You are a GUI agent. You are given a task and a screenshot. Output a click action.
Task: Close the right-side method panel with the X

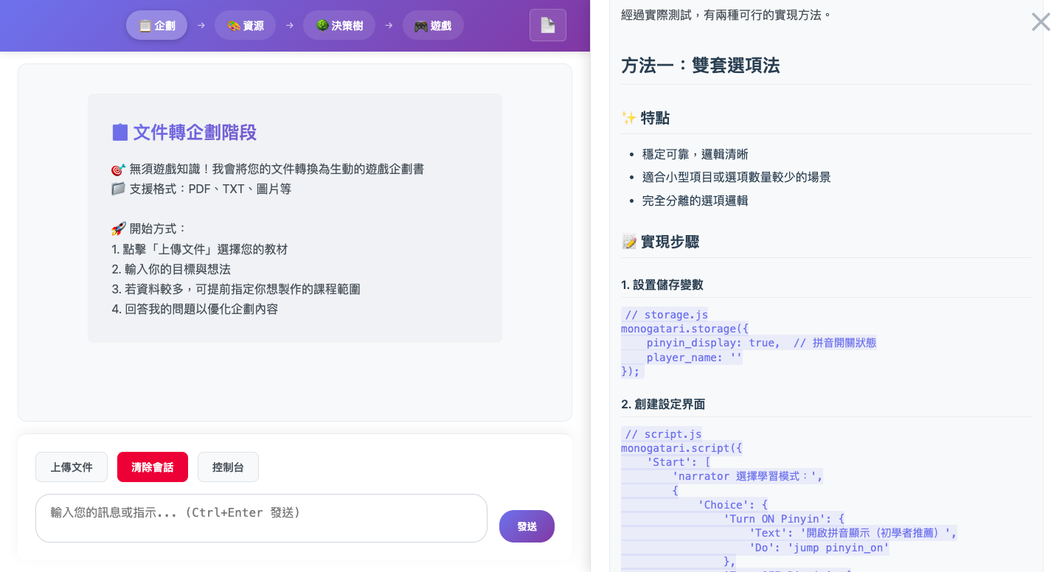pos(1041,21)
